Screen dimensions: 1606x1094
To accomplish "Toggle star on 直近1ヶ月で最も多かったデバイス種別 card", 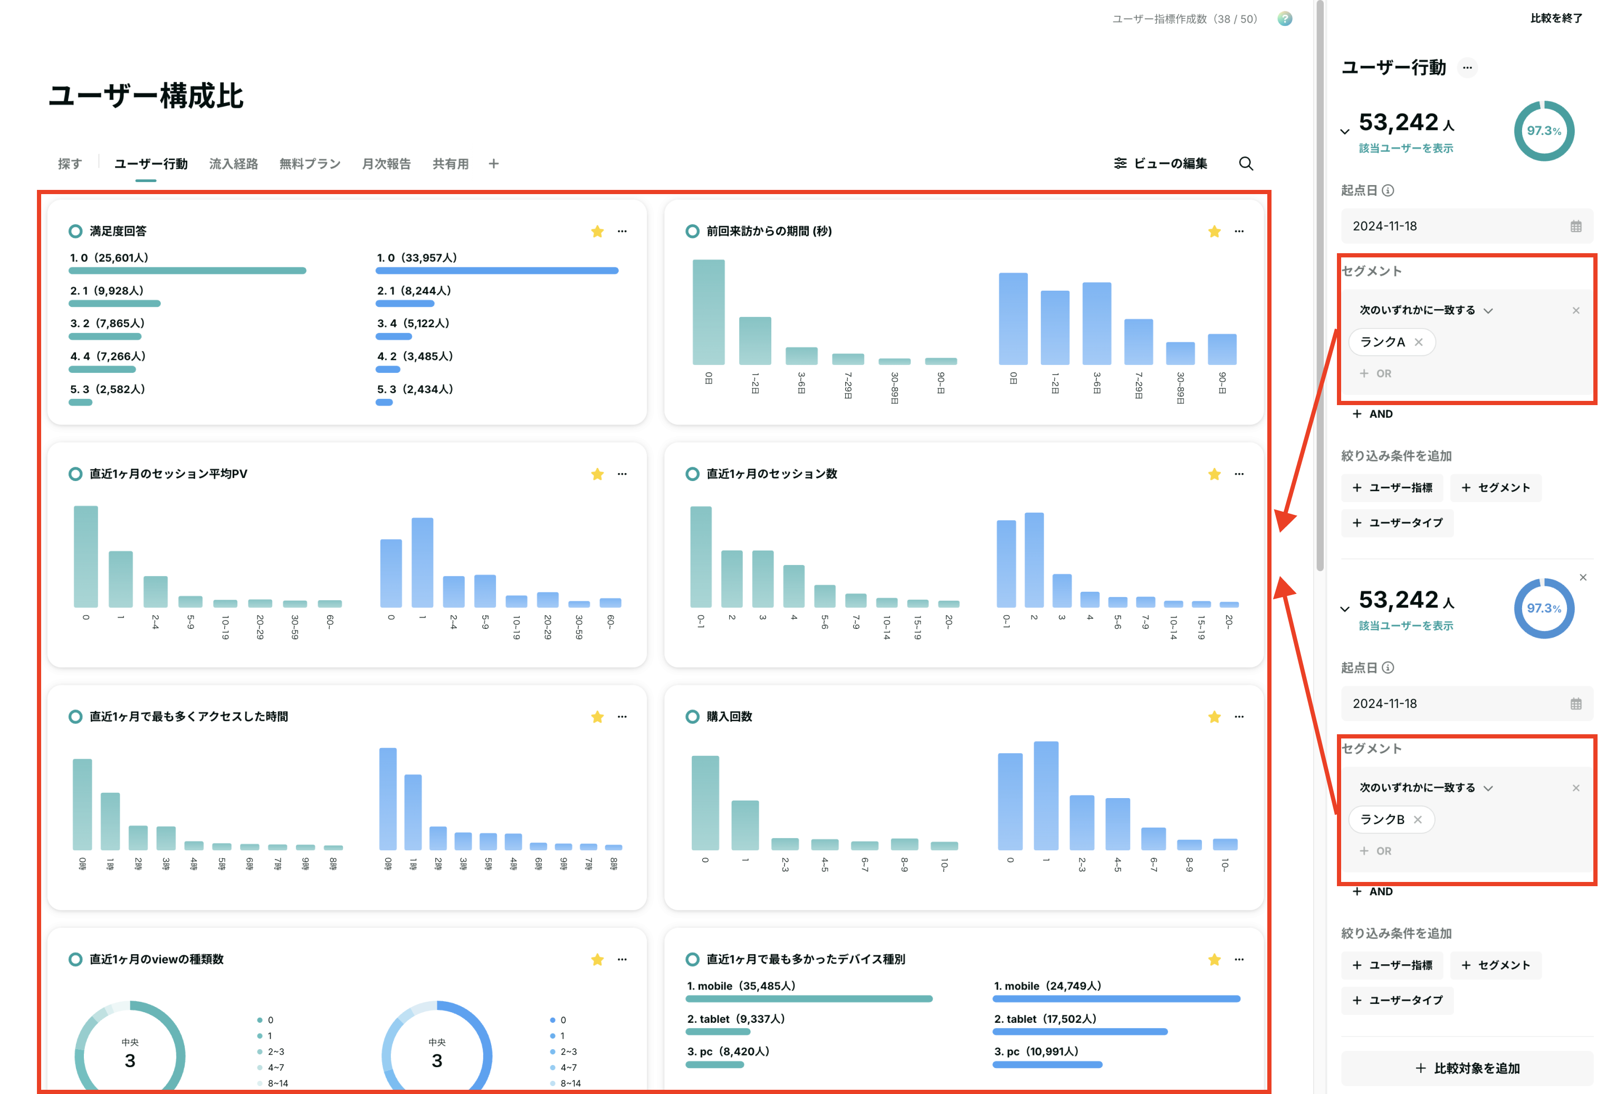I will 1214,959.
